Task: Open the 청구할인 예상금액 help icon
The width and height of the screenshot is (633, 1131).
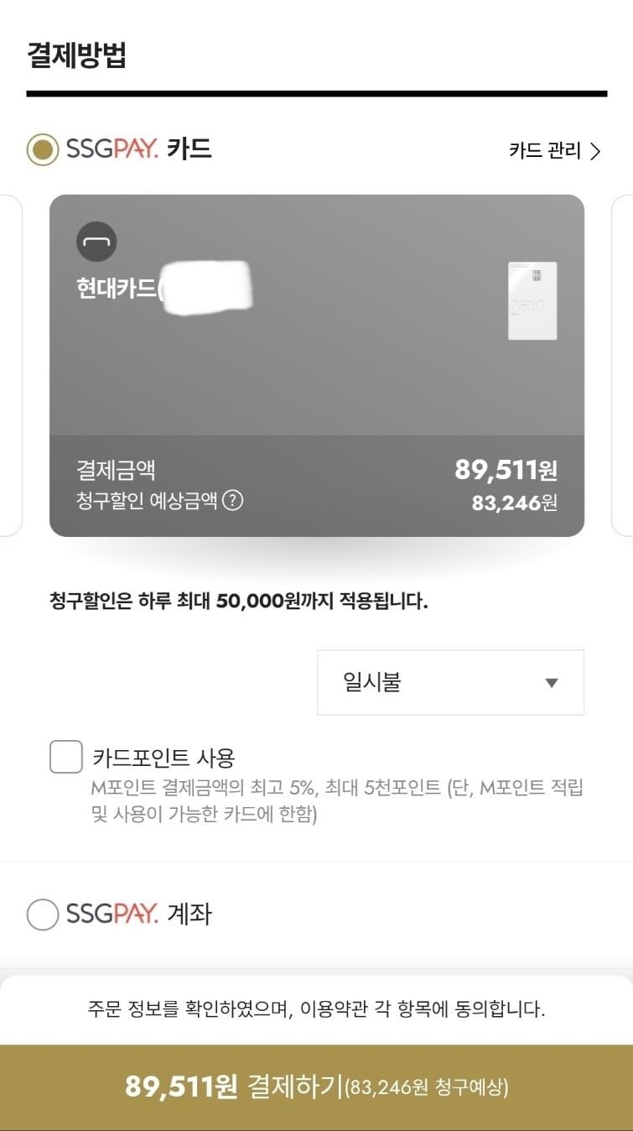Action: (233, 501)
